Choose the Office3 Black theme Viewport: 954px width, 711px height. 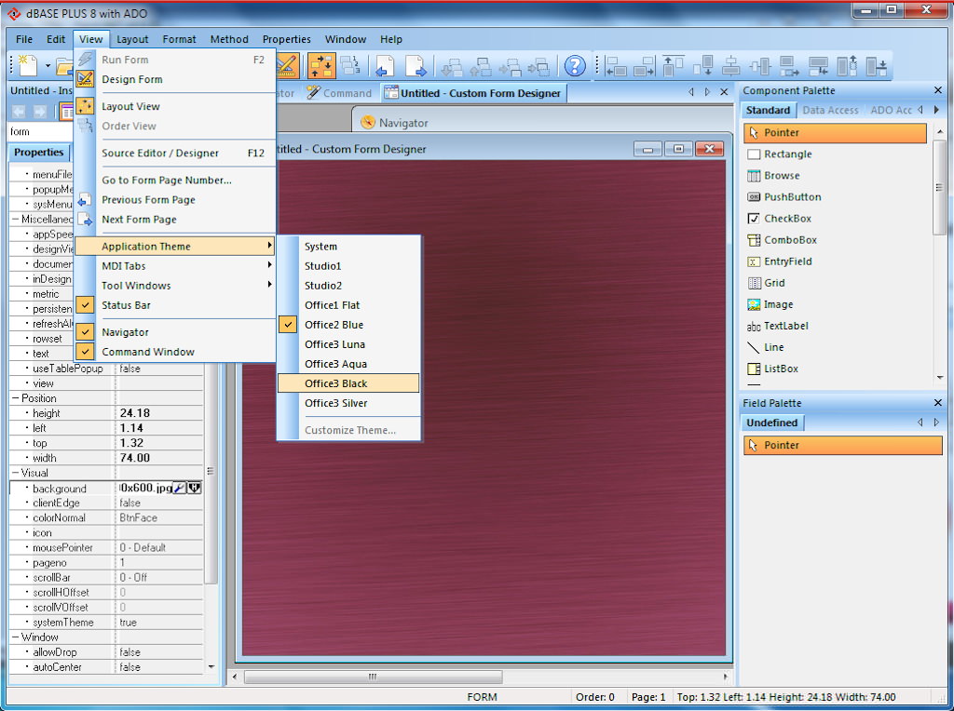pyautogui.click(x=348, y=383)
